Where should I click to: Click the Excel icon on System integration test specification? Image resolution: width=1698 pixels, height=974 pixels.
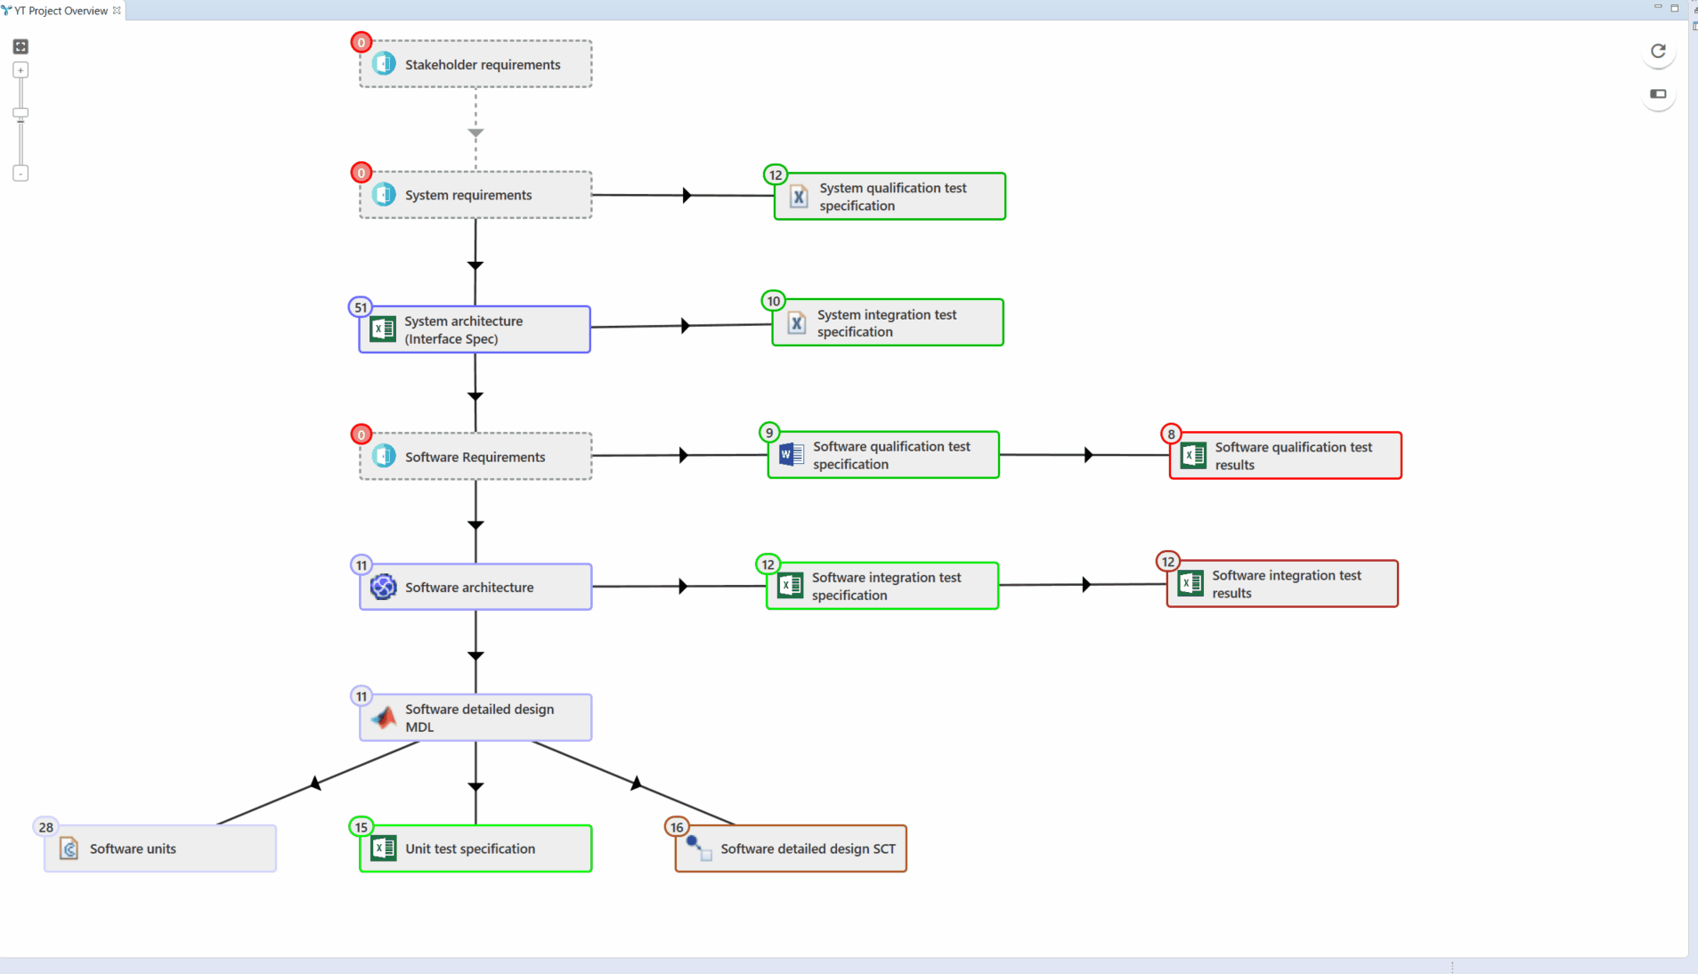coord(795,322)
